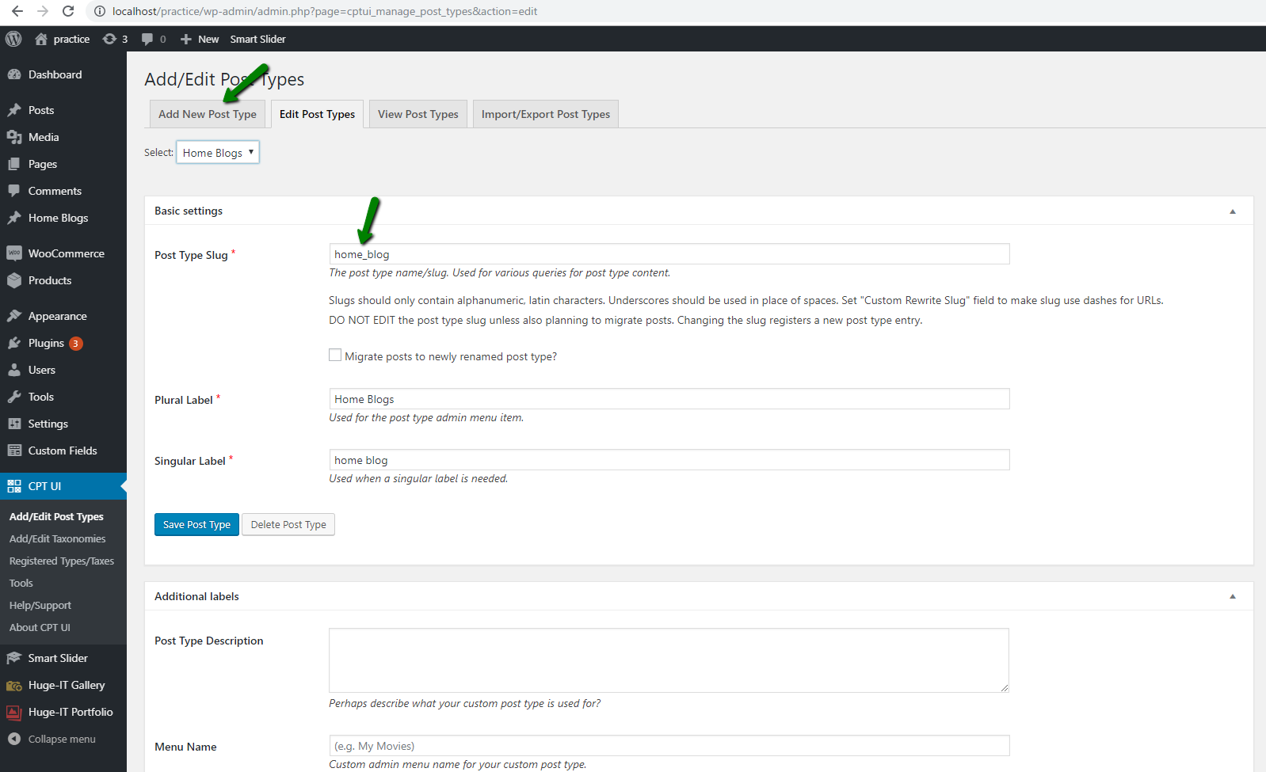
Task: Collapse the Additional labels panel
Action: 1232,596
